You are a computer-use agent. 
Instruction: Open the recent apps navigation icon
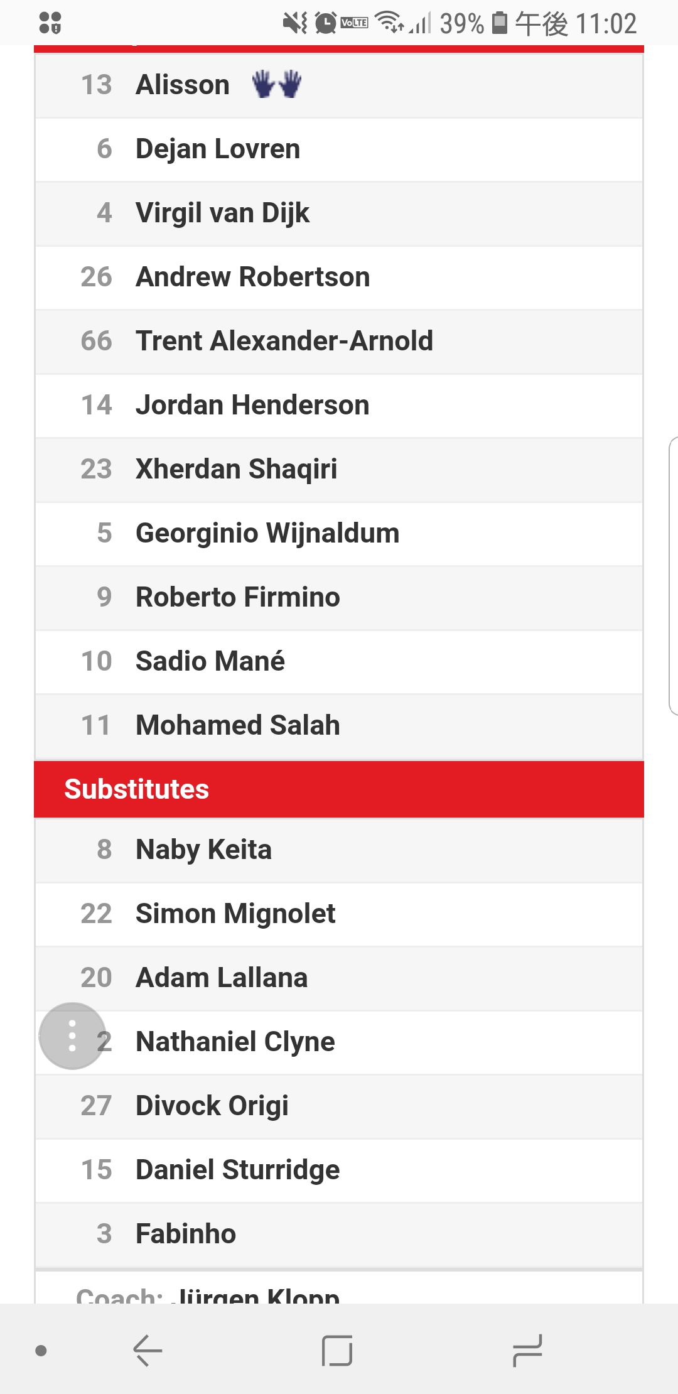(527, 1350)
